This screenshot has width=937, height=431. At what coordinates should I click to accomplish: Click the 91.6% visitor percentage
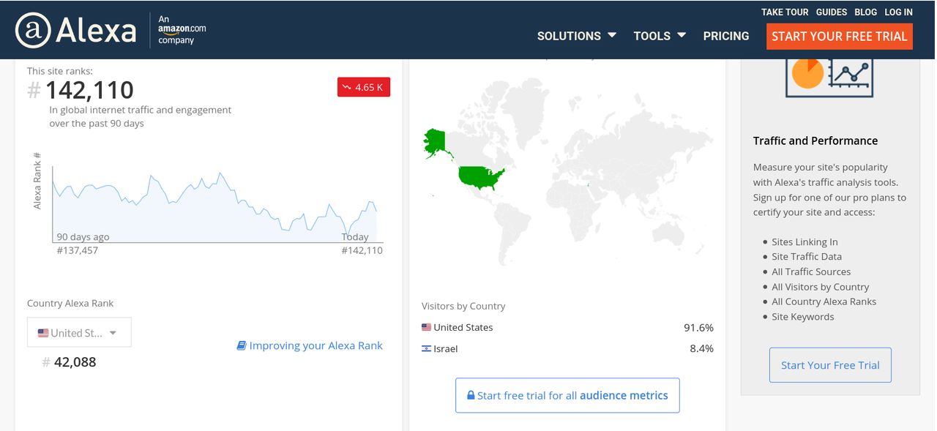pos(698,327)
